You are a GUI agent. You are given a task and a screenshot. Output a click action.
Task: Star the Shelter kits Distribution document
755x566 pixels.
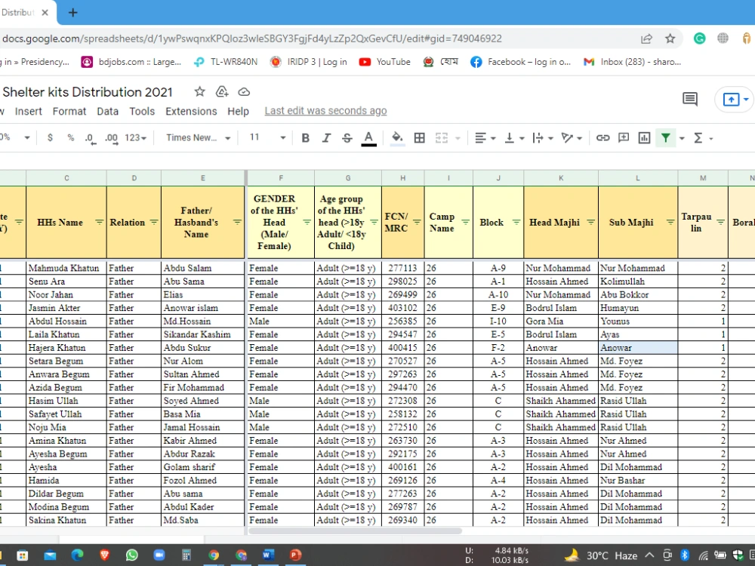[199, 91]
